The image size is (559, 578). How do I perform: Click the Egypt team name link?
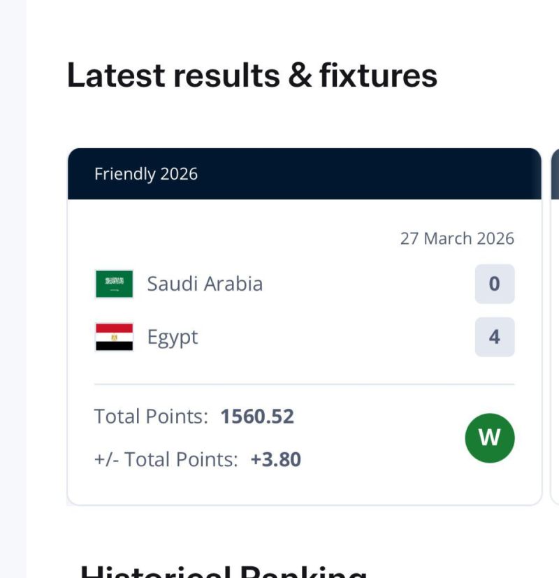tap(172, 337)
